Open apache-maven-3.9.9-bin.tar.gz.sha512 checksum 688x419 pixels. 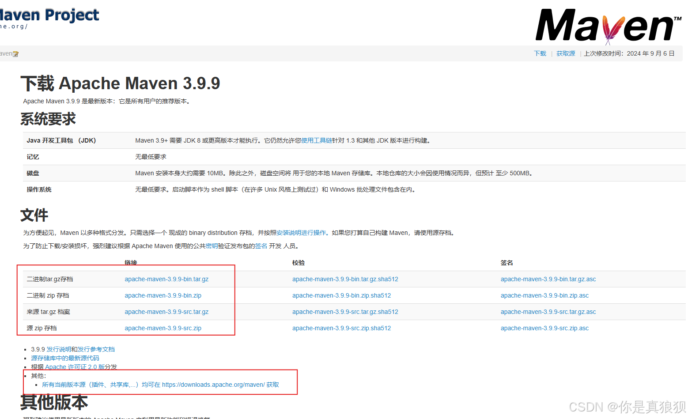(x=345, y=279)
